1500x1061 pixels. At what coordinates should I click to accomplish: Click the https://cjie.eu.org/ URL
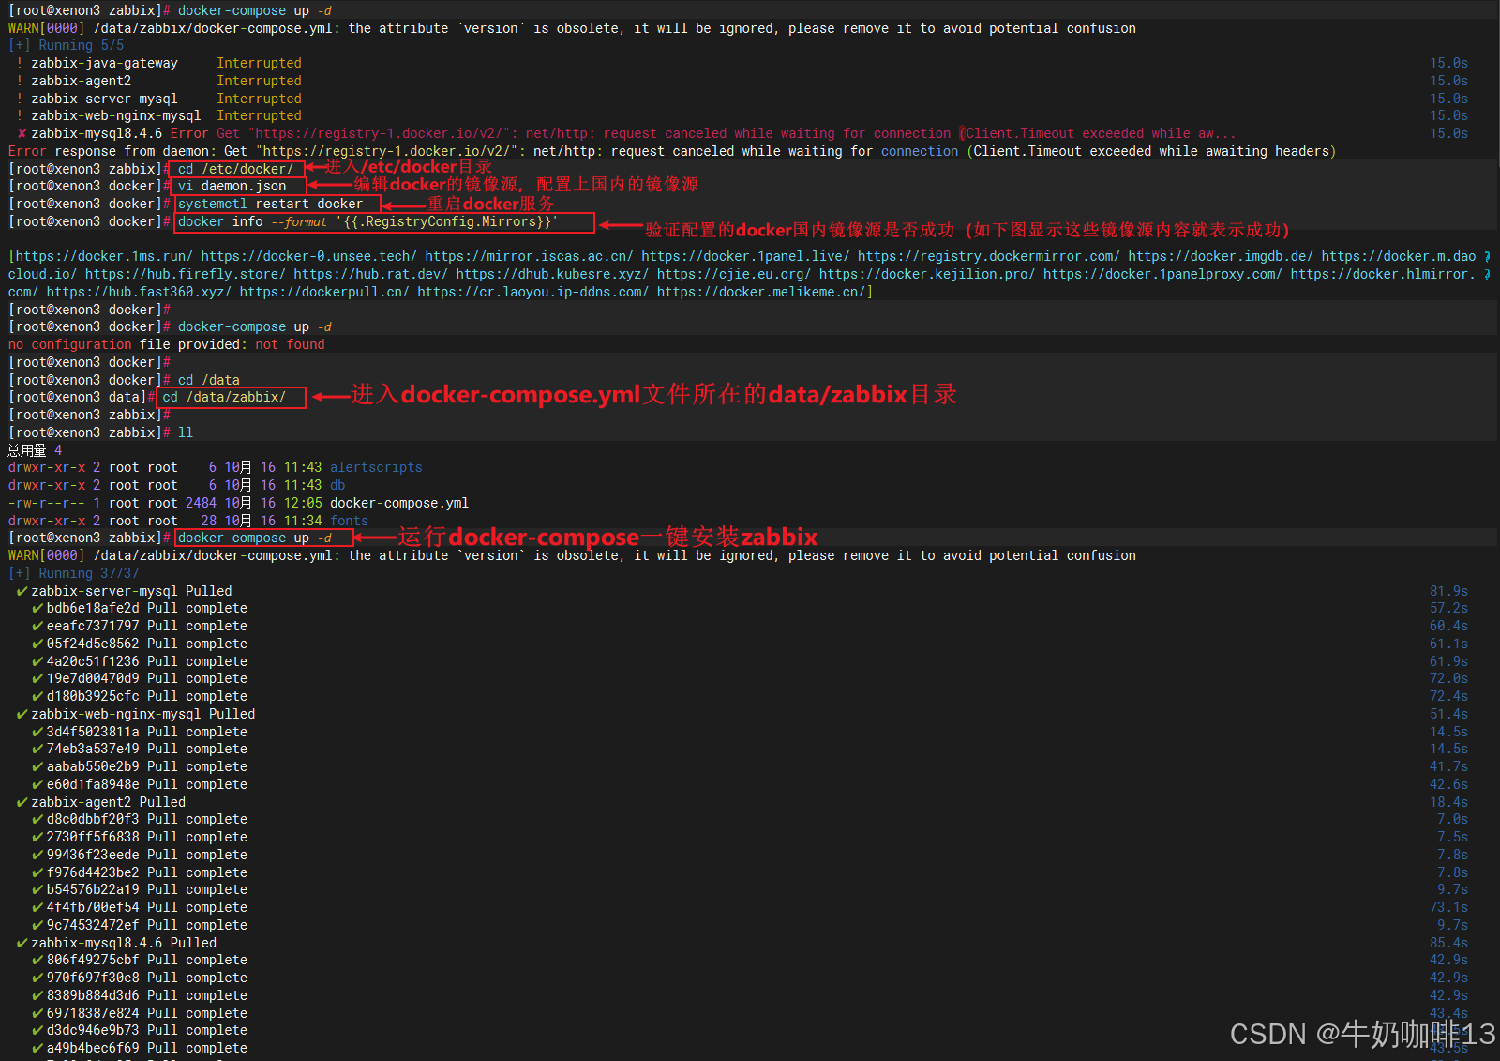tap(734, 274)
